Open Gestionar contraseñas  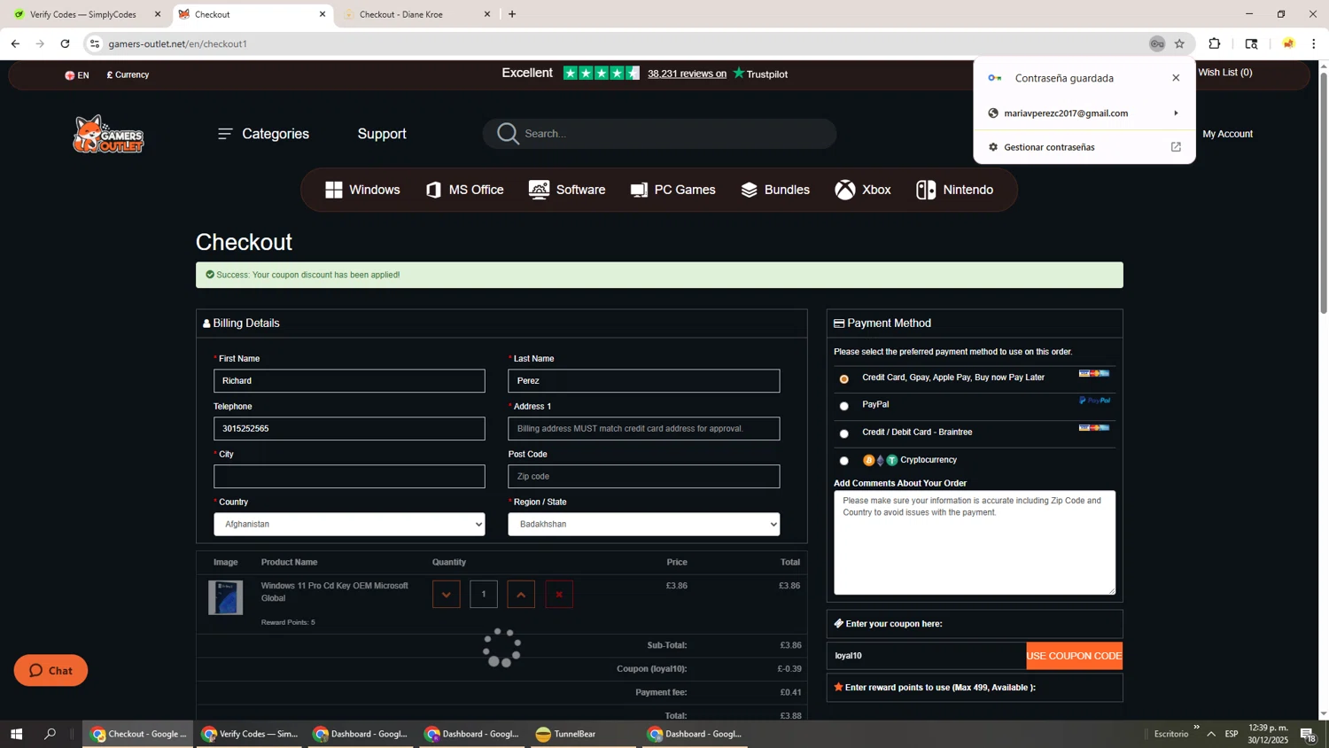(x=1084, y=147)
